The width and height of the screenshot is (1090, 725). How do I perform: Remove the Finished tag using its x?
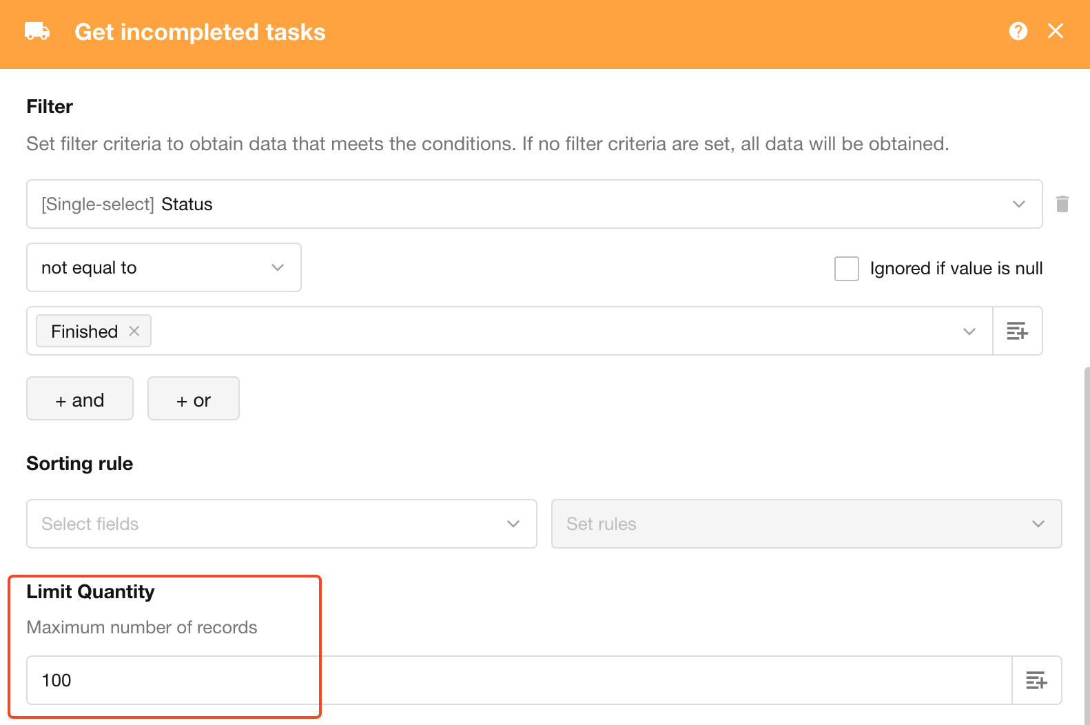(x=134, y=331)
